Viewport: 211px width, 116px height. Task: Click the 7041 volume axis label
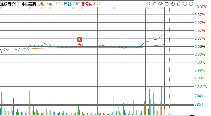click(x=199, y=96)
